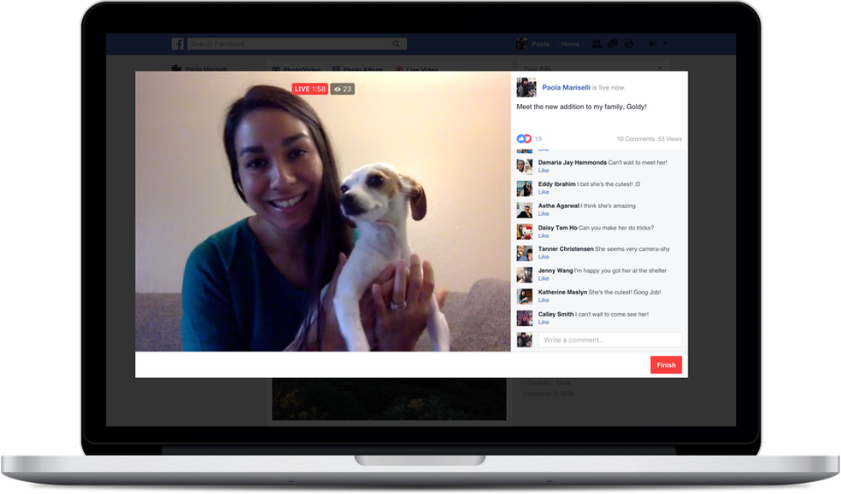Click the like and love reactions icon
This screenshot has width=841, height=494.
coord(524,138)
